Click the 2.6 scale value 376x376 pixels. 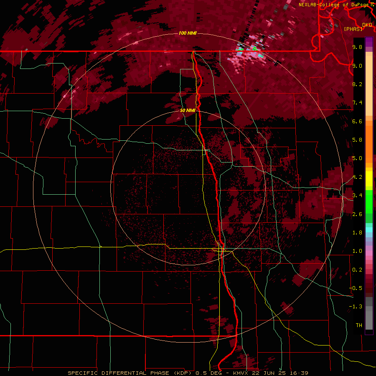357,214
